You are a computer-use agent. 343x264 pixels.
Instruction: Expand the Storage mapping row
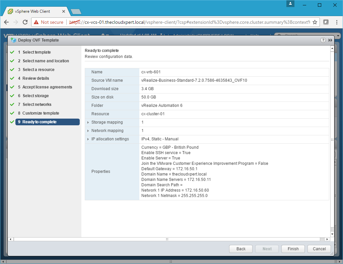point(88,122)
